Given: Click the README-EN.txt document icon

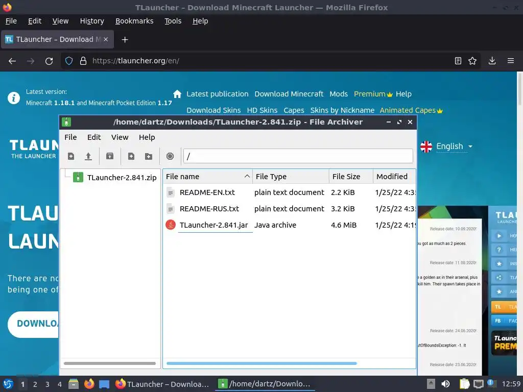Looking at the screenshot, I should click(x=171, y=192).
